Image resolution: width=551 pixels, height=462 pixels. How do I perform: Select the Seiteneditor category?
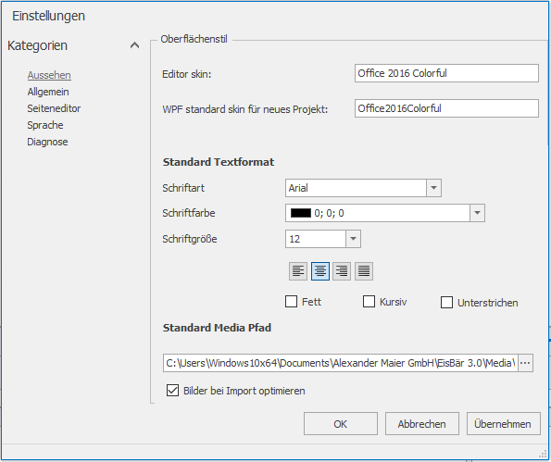[54, 108]
